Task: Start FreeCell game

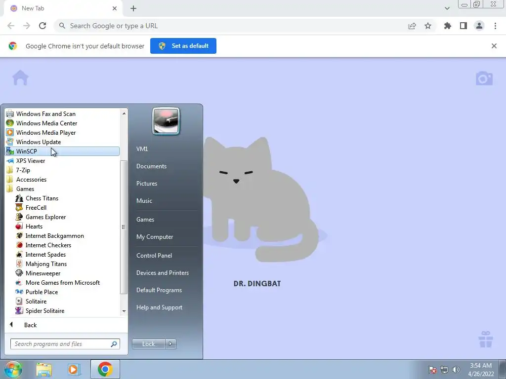Action: click(x=36, y=208)
